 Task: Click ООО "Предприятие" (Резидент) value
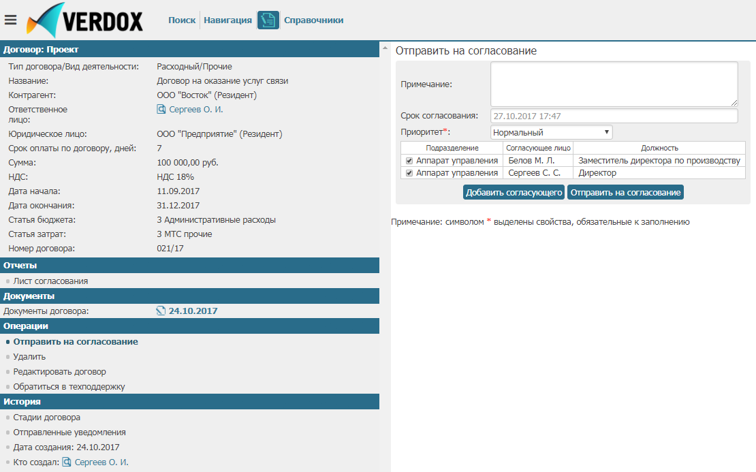(x=219, y=134)
